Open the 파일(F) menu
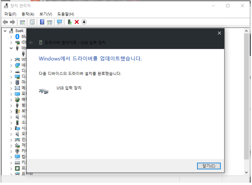The width and height of the screenshot is (252, 185). (x=10, y=14)
